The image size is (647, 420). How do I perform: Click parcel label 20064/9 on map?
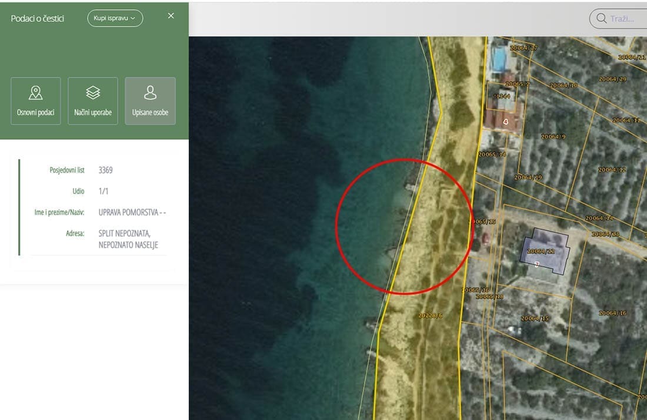tap(553, 137)
